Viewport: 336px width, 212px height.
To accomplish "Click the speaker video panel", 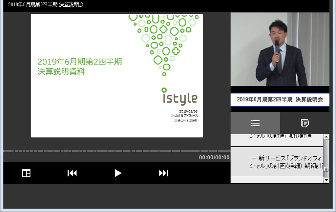I will (280, 49).
